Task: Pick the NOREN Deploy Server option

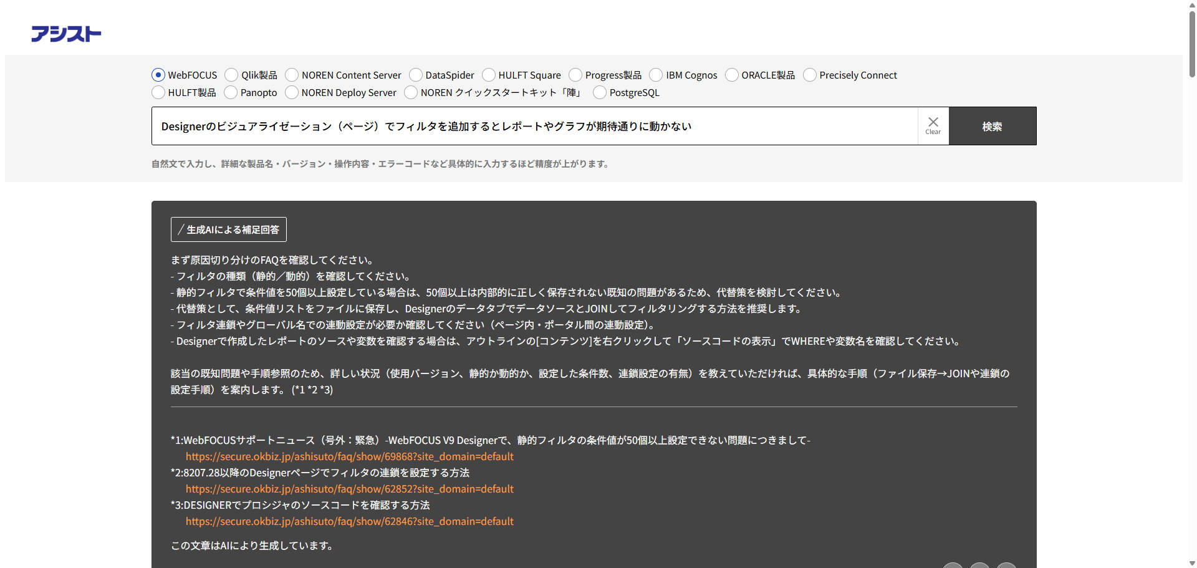Action: [292, 92]
